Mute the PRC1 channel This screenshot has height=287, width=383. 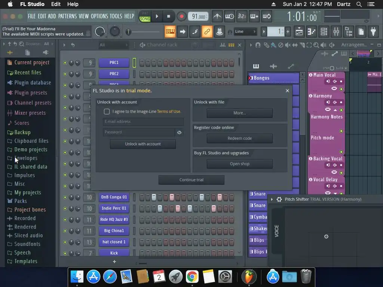pyautogui.click(x=65, y=63)
